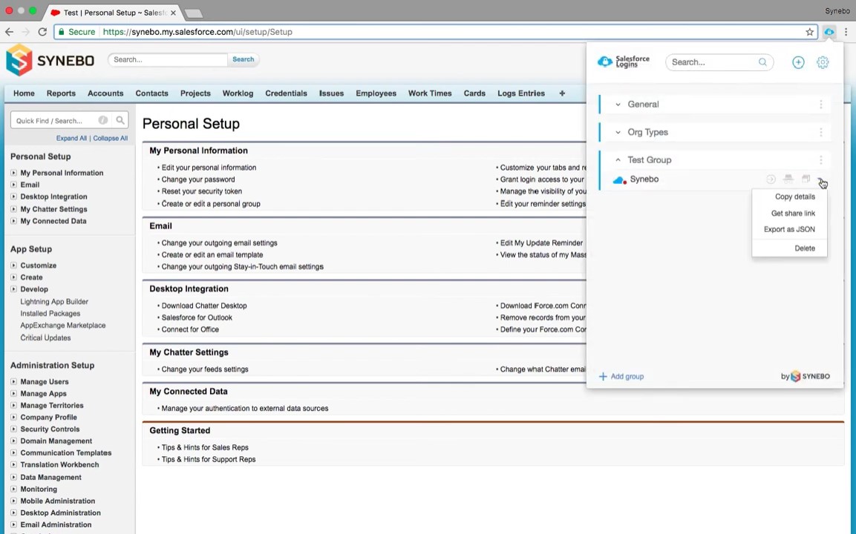Open the Org Types group options menu
This screenshot has width=856, height=534.
pos(820,132)
